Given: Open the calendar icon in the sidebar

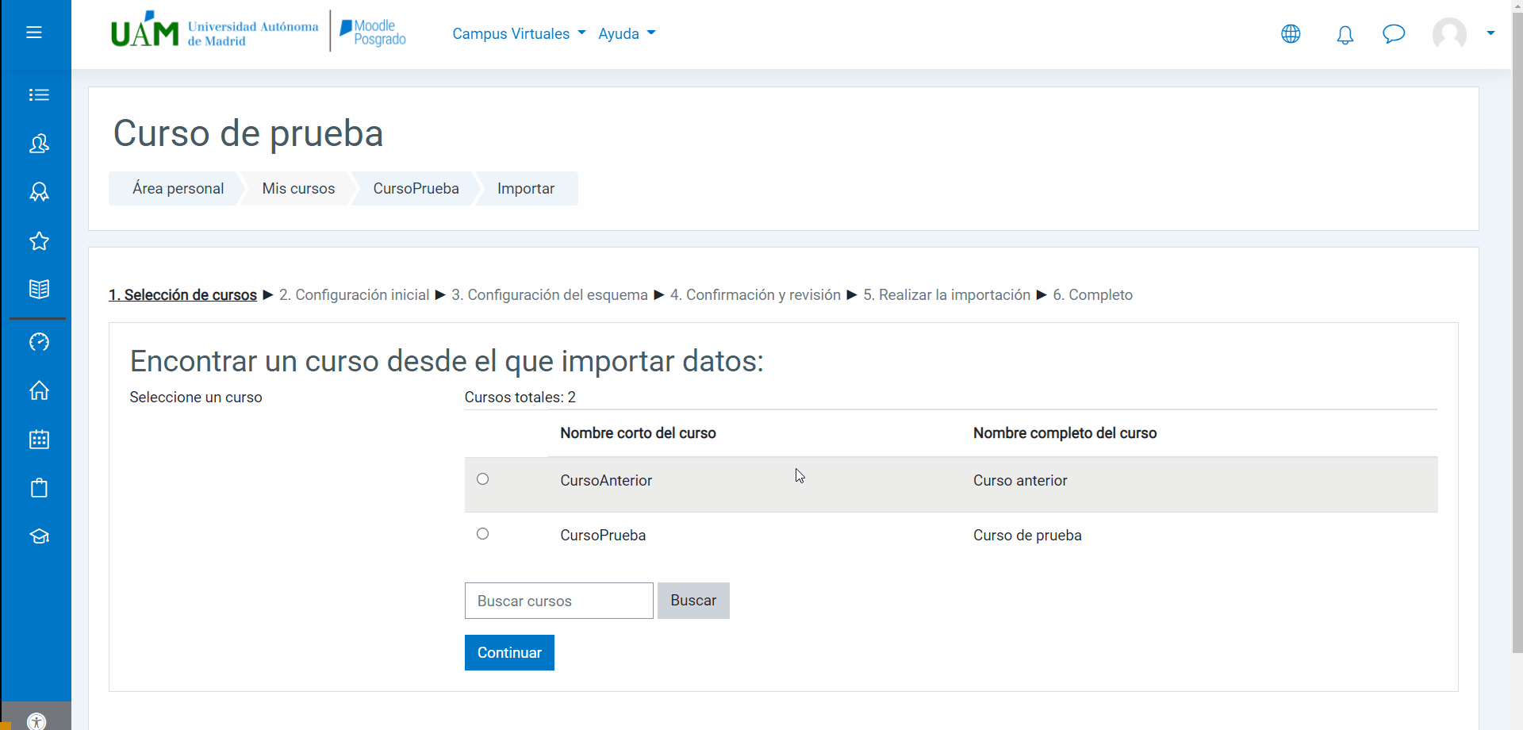Looking at the screenshot, I should coord(39,440).
